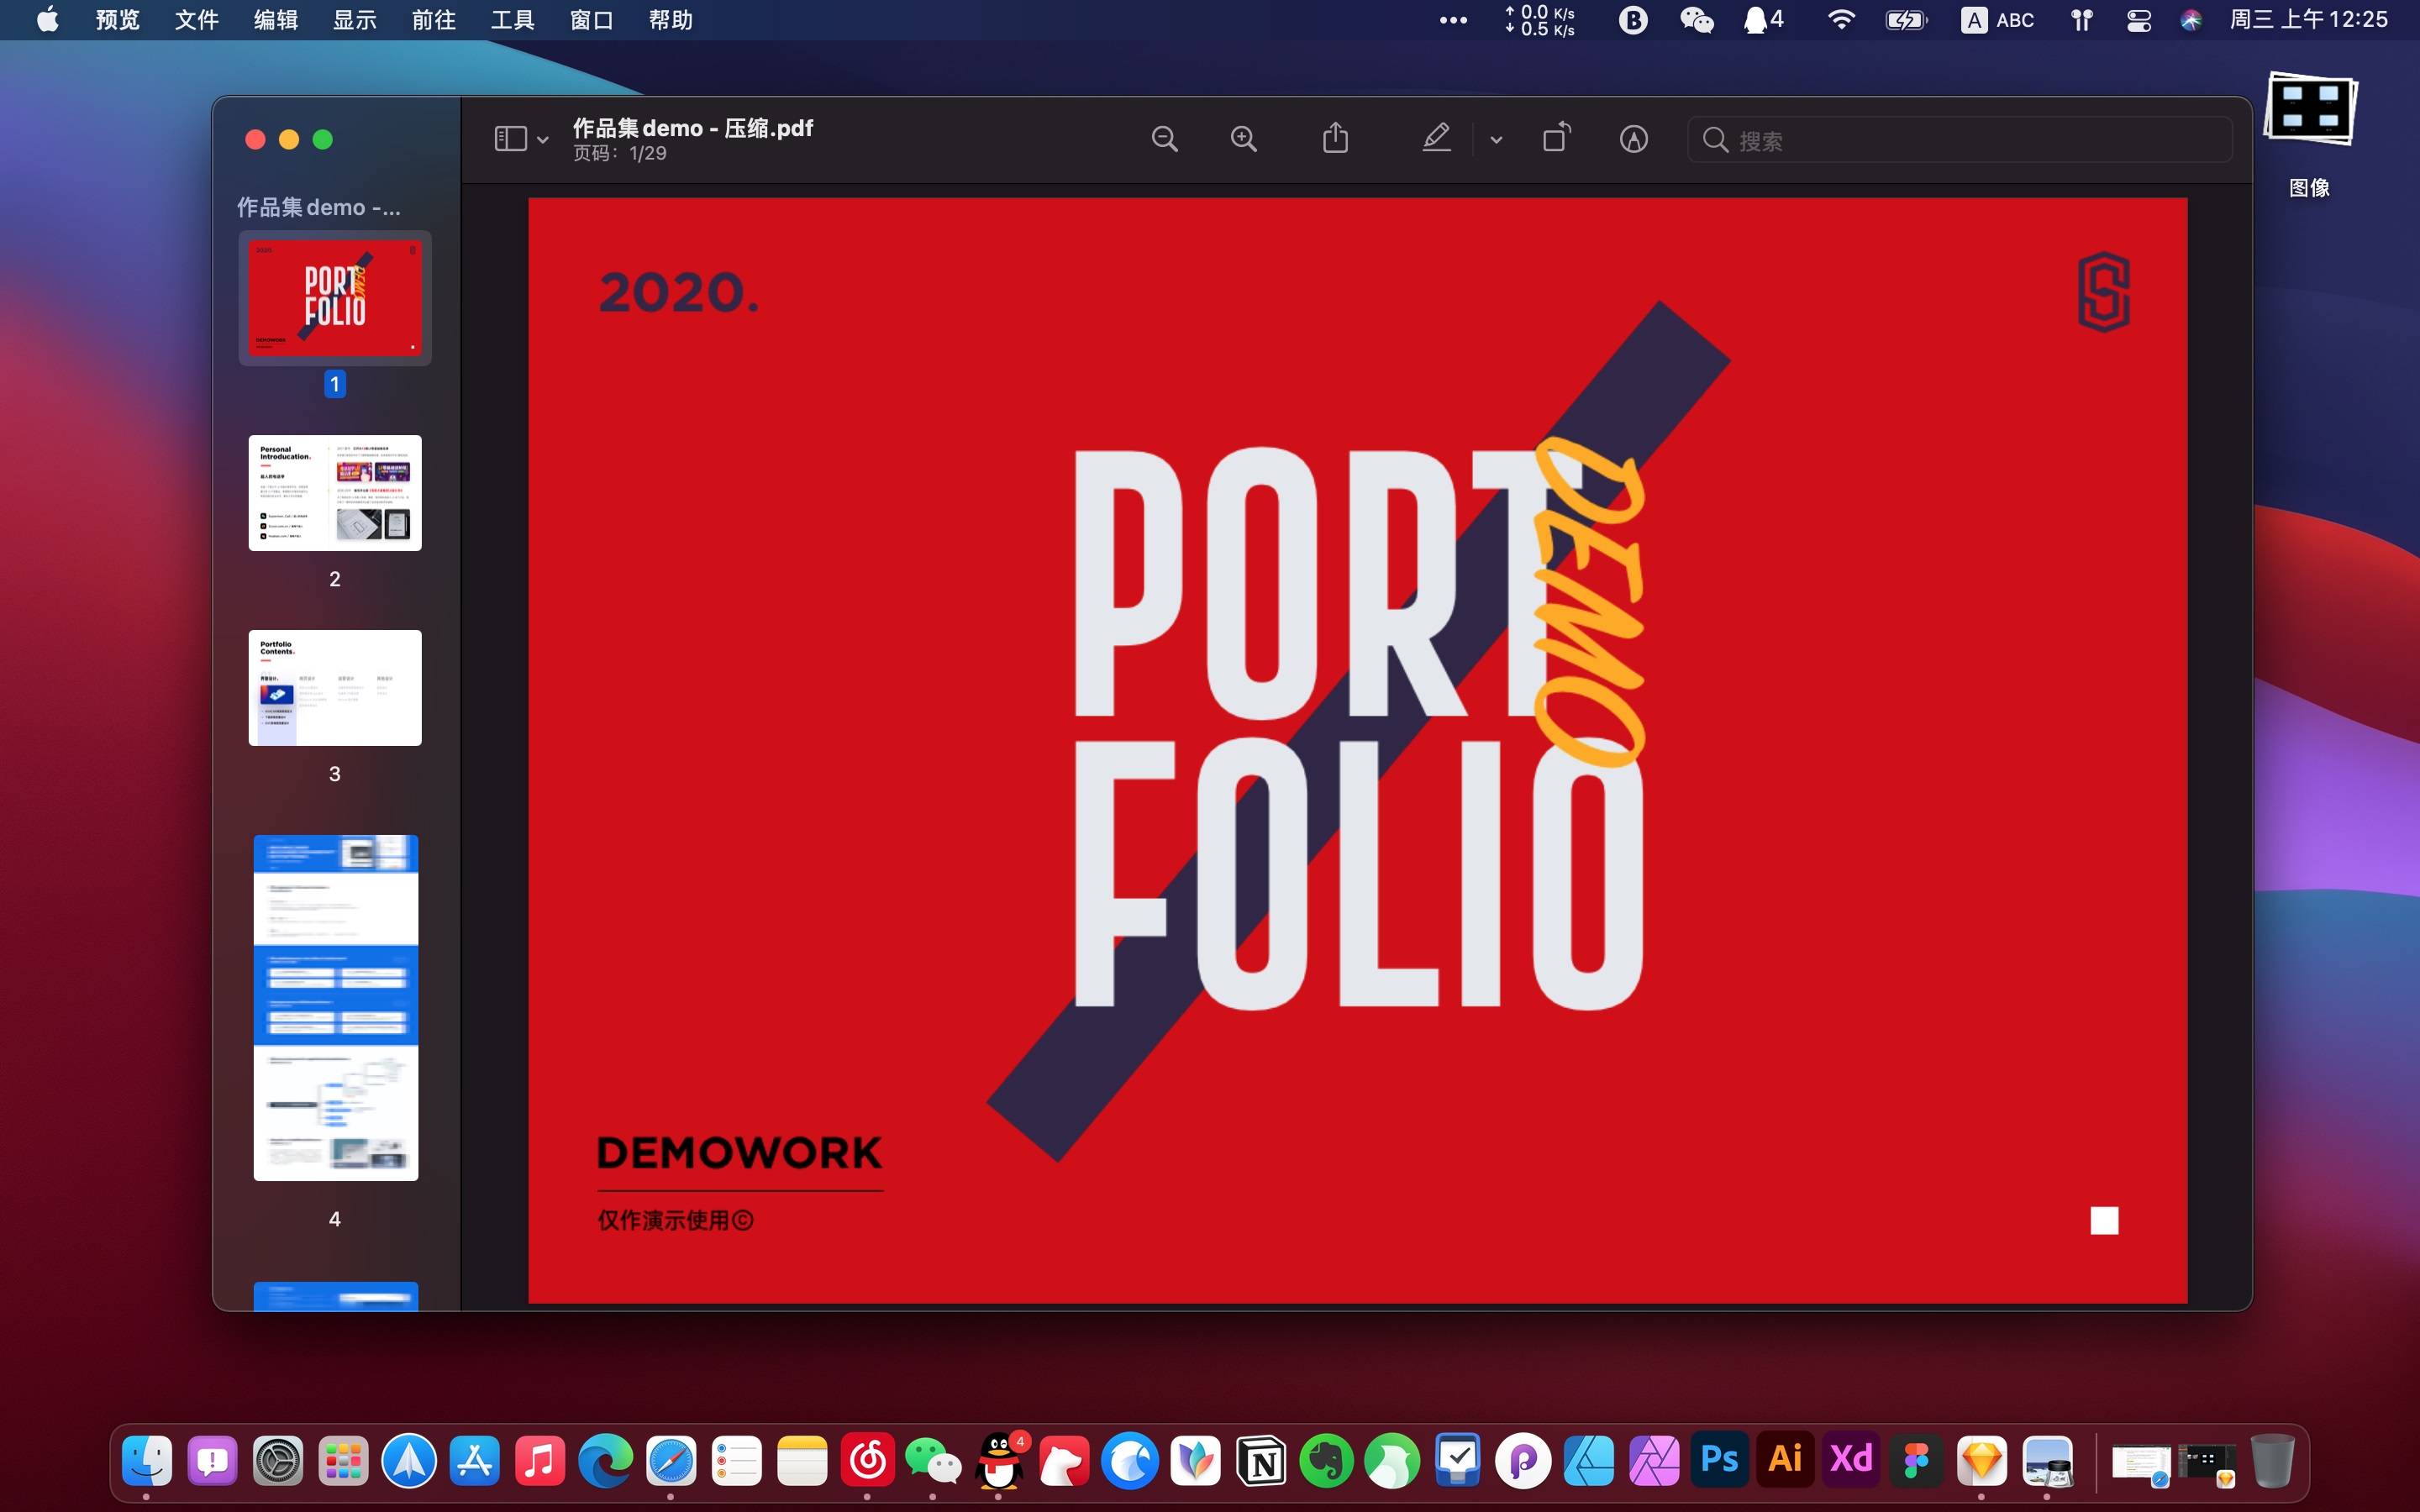Open Music app in the Dock
Screen dimensions: 2420x1512
(x=540, y=1461)
